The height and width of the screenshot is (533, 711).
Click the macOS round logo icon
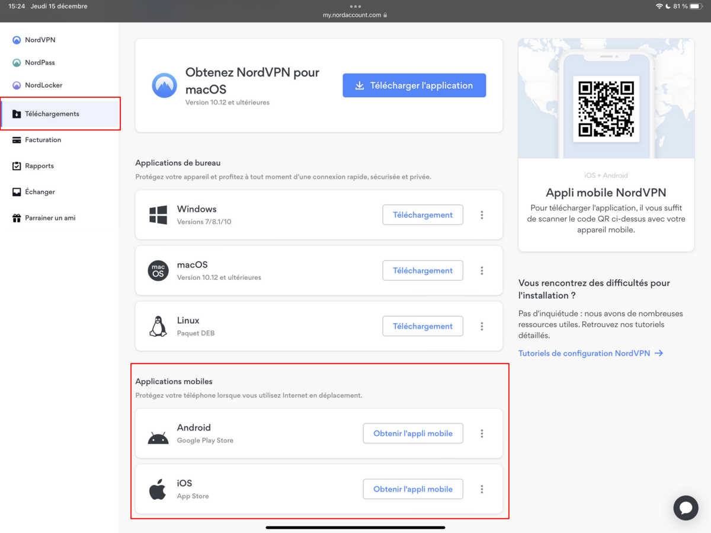(x=158, y=271)
